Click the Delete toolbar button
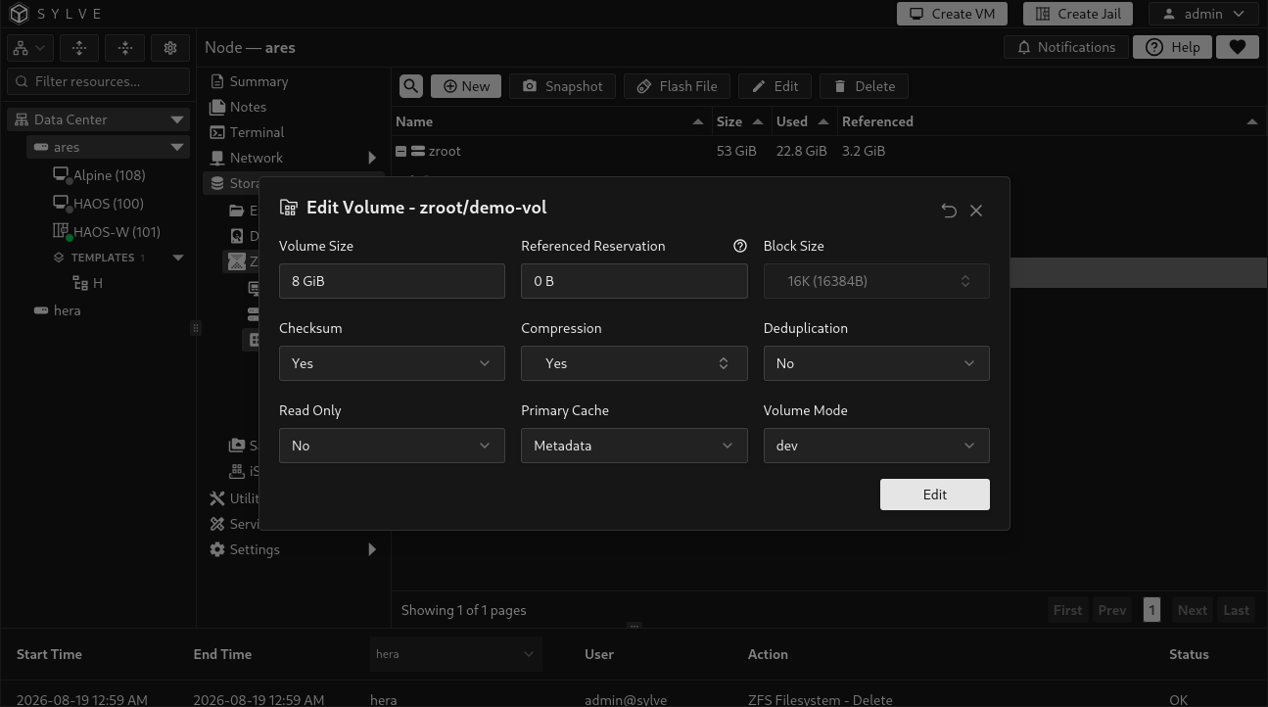1268x707 pixels. point(864,86)
